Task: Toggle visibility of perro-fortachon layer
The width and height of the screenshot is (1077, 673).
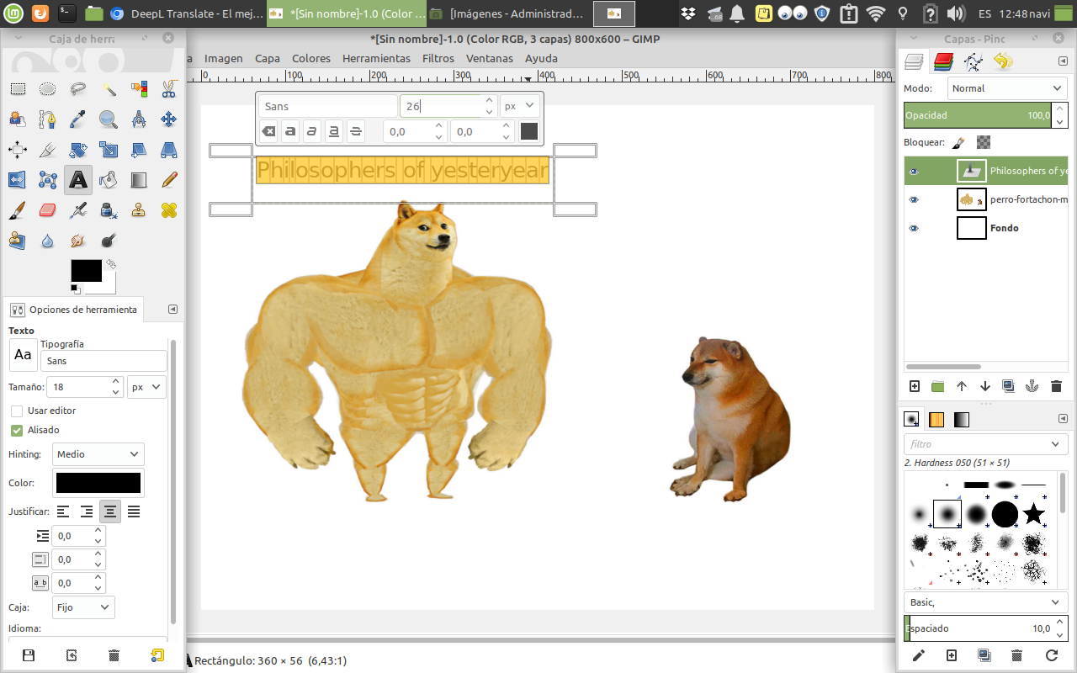Action: click(x=915, y=199)
